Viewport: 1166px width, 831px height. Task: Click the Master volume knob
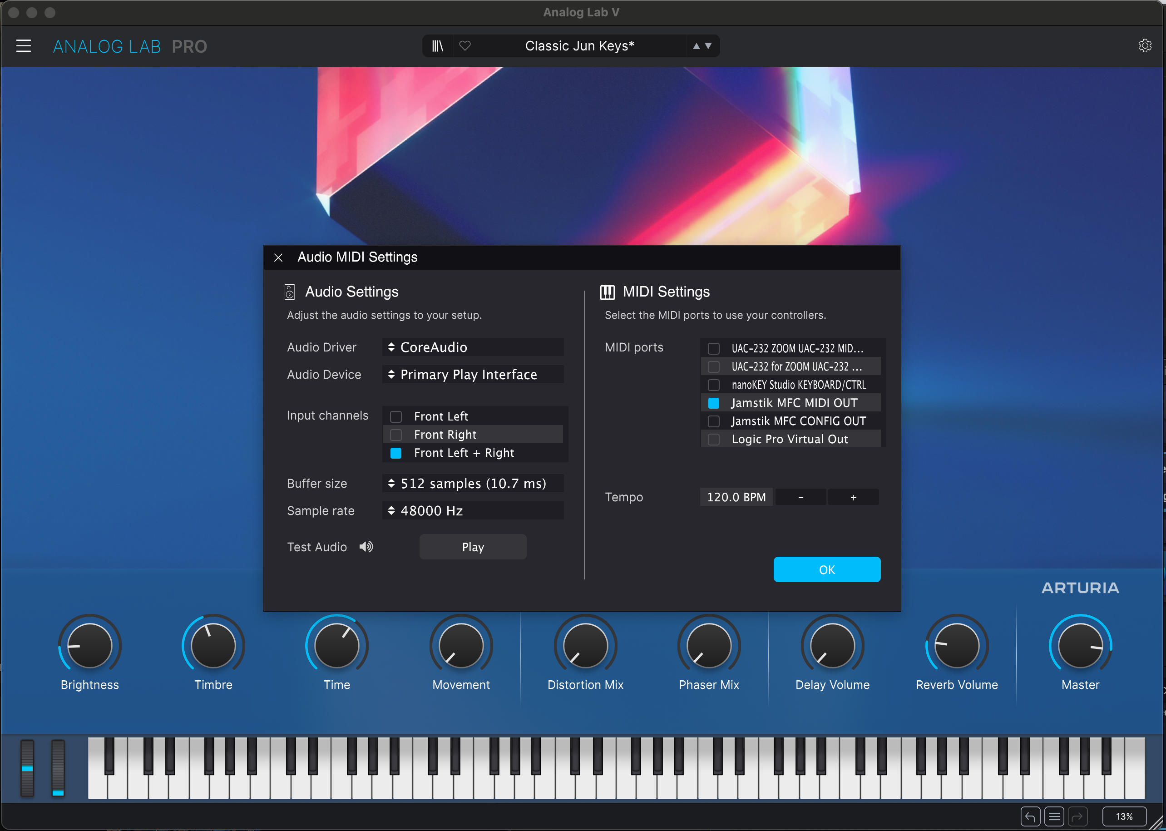pyautogui.click(x=1080, y=645)
